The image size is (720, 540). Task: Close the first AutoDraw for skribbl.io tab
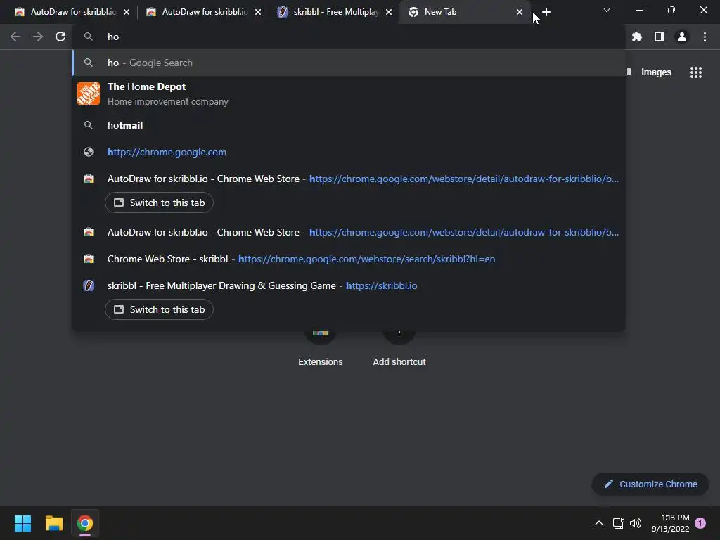127,13
